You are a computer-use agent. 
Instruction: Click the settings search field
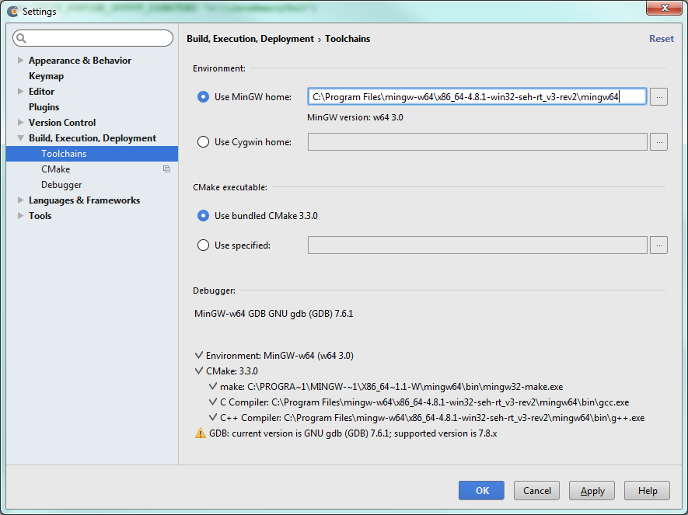93,39
